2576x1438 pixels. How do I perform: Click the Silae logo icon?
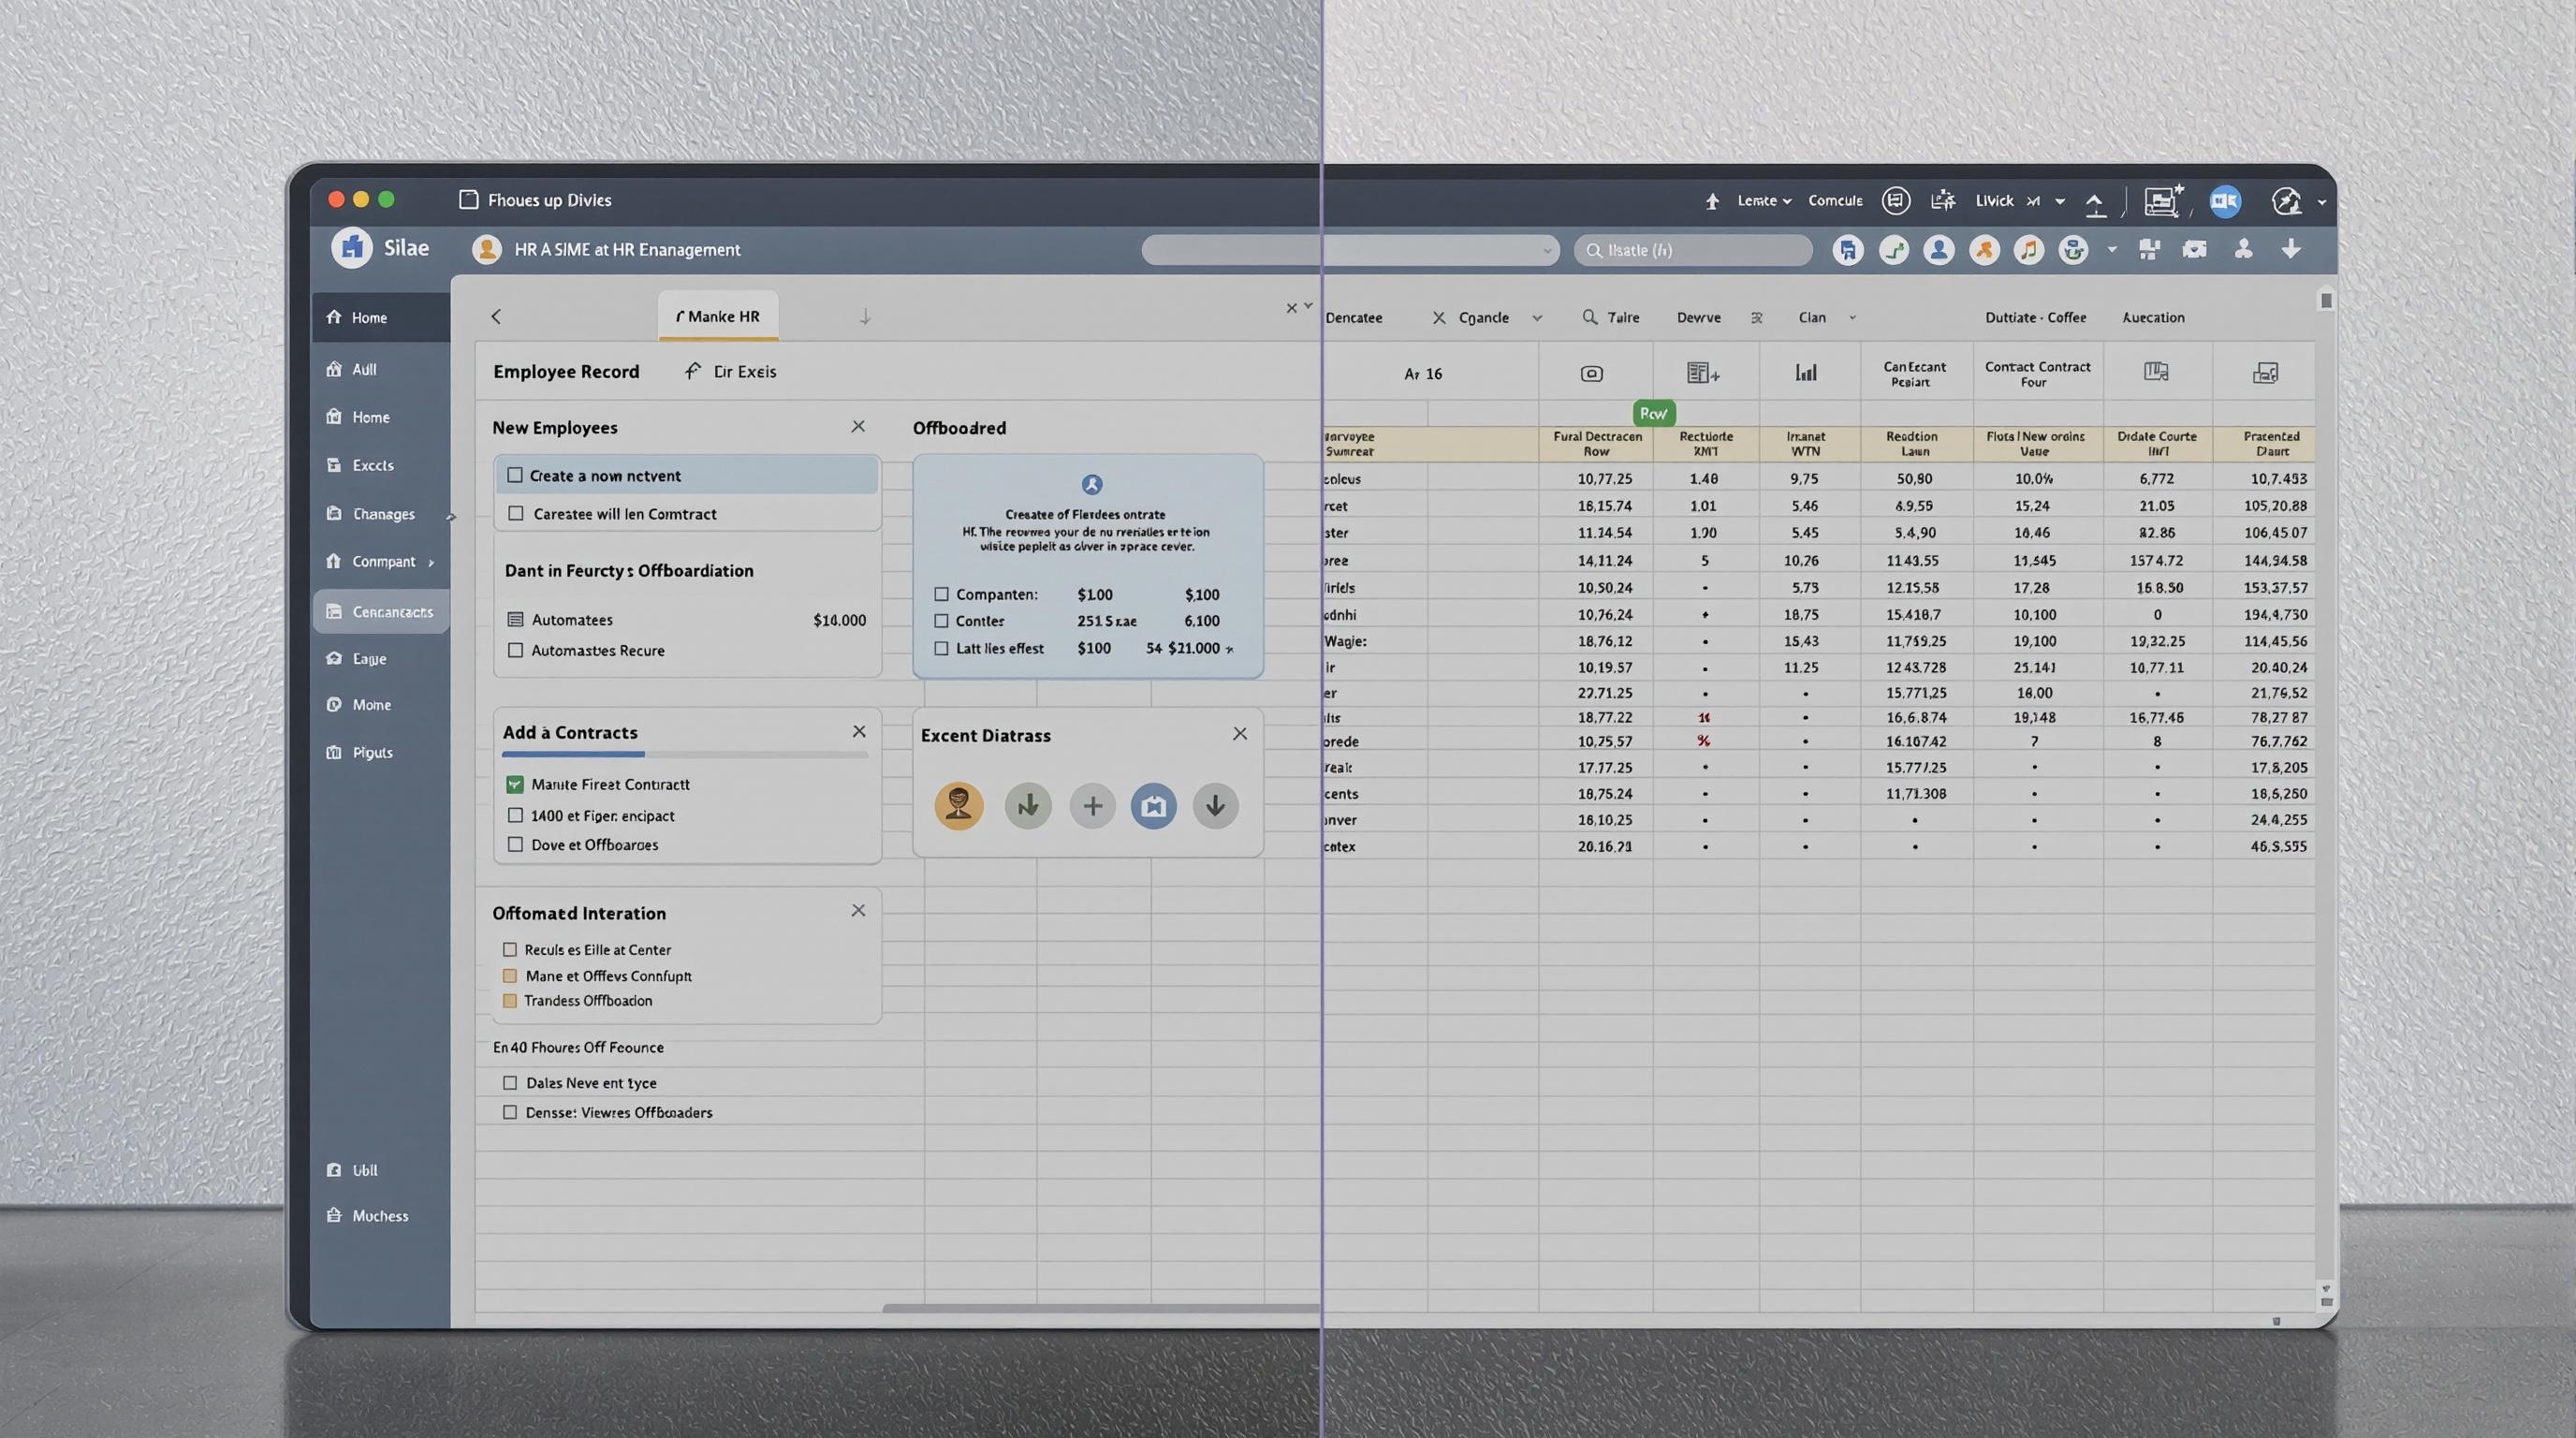[x=352, y=248]
